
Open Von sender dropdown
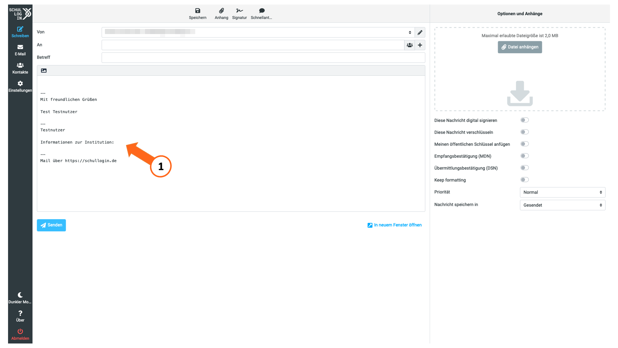[258, 33]
